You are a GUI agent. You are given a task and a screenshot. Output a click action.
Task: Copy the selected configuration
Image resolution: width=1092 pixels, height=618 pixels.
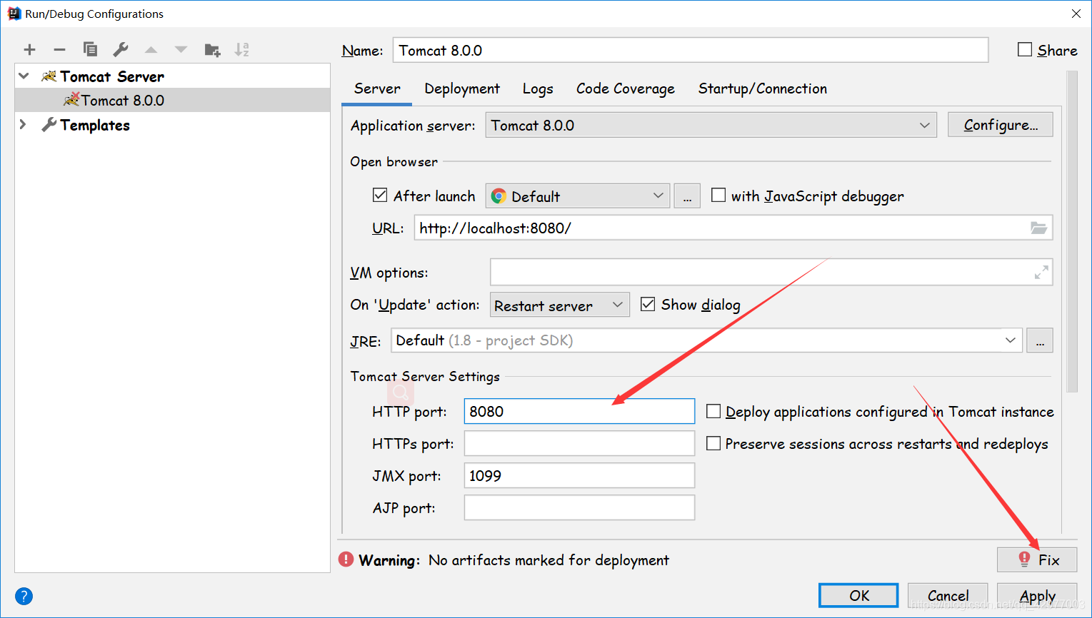(x=90, y=49)
